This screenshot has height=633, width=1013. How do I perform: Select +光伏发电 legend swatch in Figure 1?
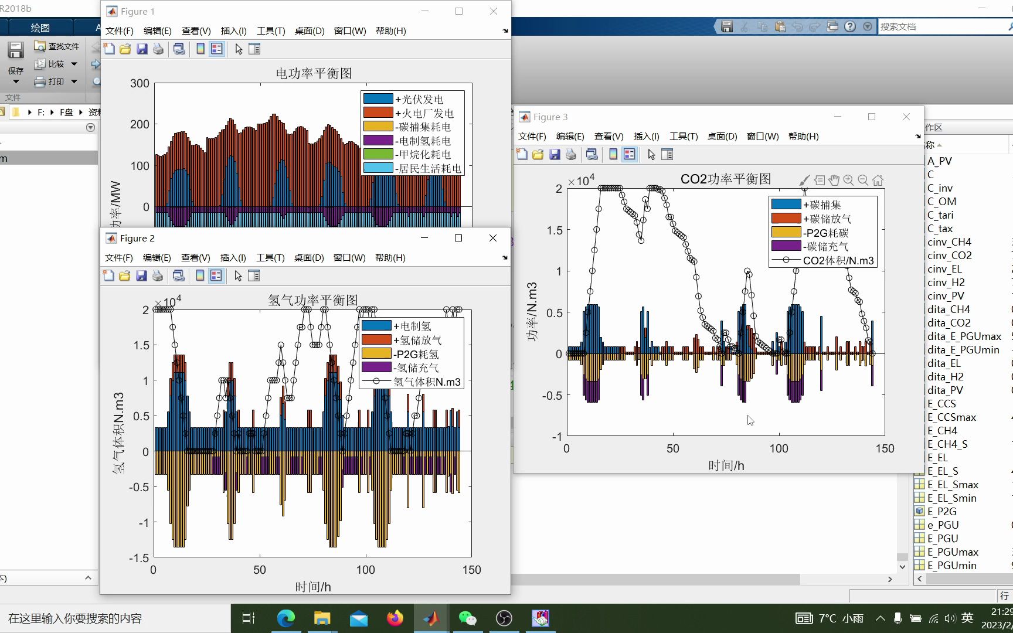(x=378, y=99)
